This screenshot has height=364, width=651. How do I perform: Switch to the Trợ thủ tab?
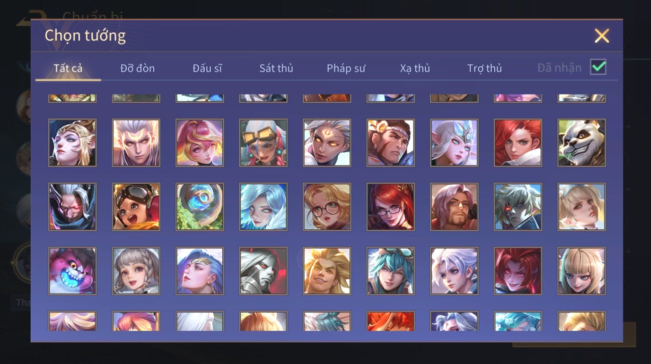point(484,68)
